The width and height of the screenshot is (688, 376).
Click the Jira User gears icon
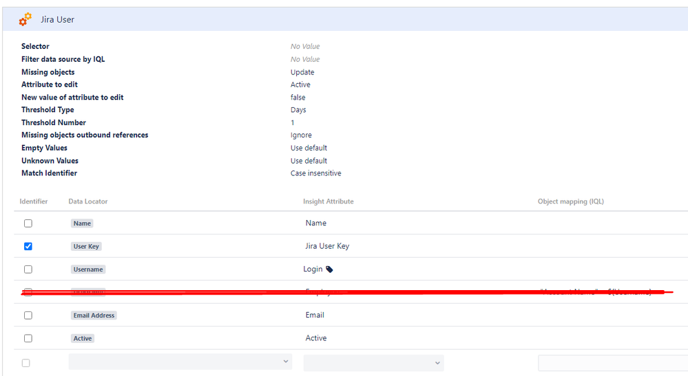pyautogui.click(x=25, y=19)
